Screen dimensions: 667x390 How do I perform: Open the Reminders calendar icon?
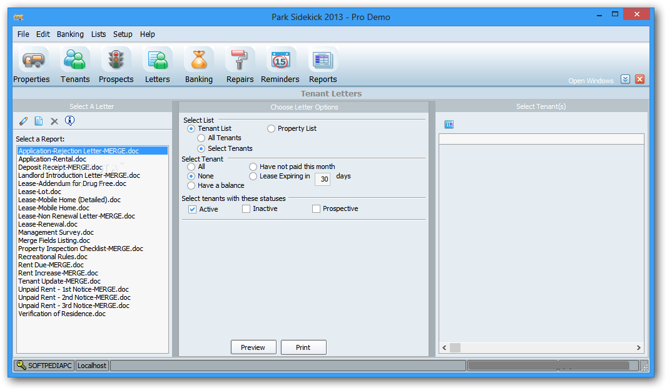pos(281,61)
